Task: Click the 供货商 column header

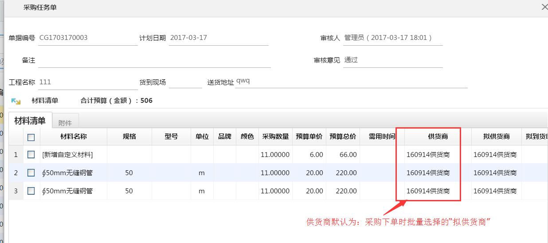Action: click(x=438, y=137)
